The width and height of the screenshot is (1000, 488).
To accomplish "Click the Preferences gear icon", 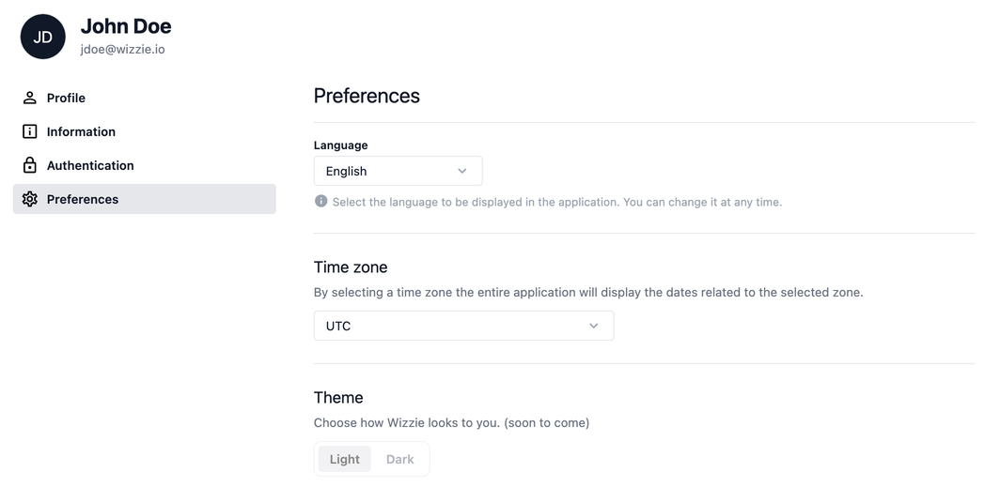I will click(x=30, y=199).
